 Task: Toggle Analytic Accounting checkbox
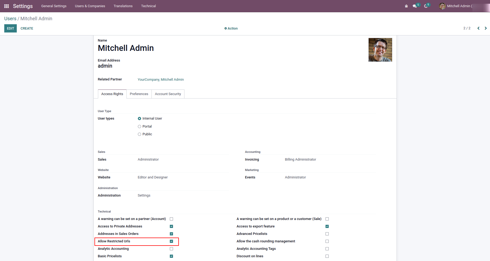click(x=171, y=249)
